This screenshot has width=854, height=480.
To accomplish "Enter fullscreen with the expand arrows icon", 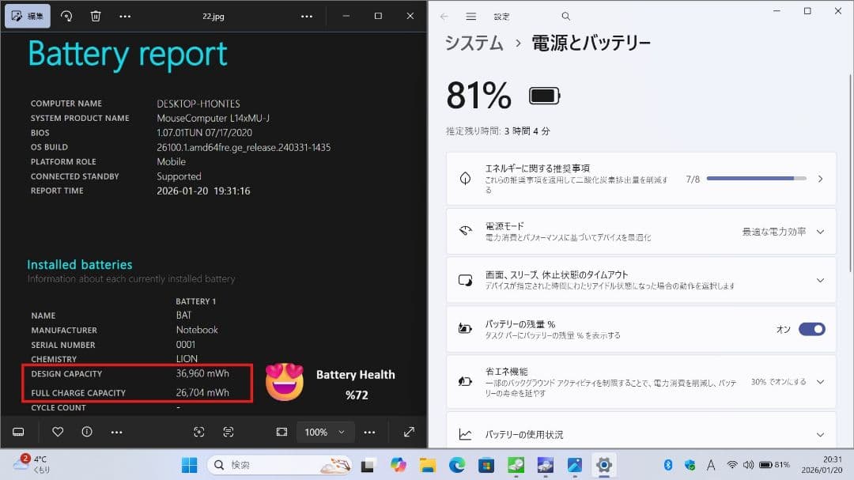I will (x=408, y=432).
